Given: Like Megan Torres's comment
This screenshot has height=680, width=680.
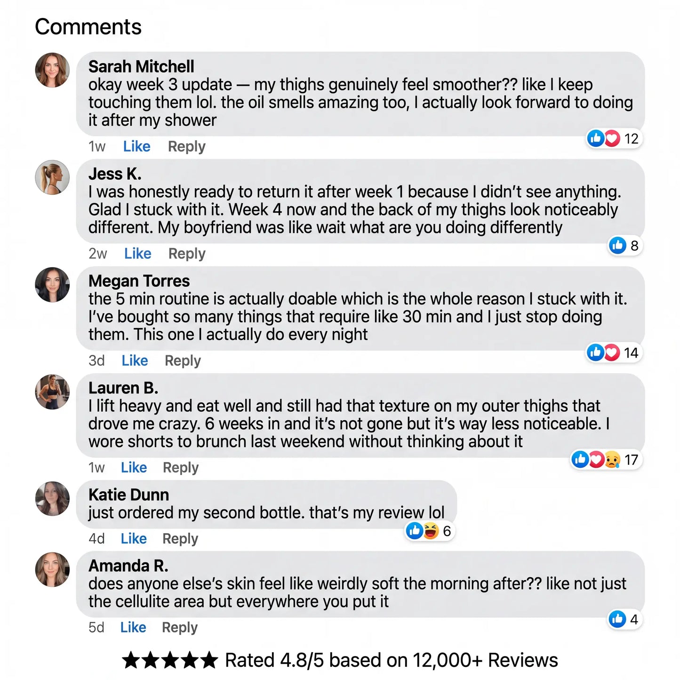Looking at the screenshot, I should coord(135,360).
